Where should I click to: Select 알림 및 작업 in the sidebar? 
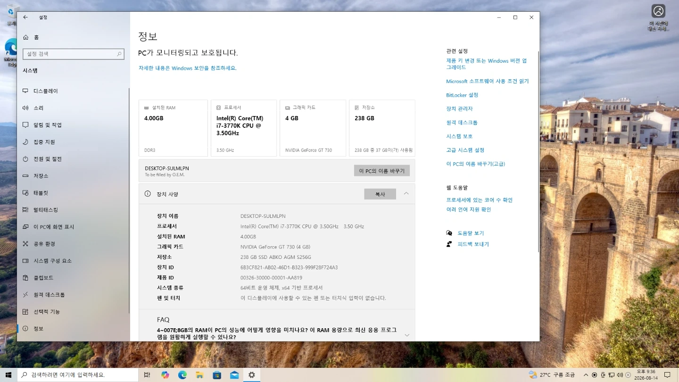pyautogui.click(x=73, y=125)
